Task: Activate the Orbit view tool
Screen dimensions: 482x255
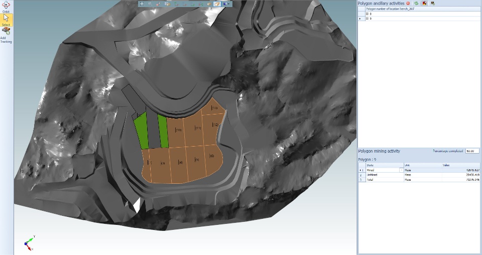Action: coord(6,7)
